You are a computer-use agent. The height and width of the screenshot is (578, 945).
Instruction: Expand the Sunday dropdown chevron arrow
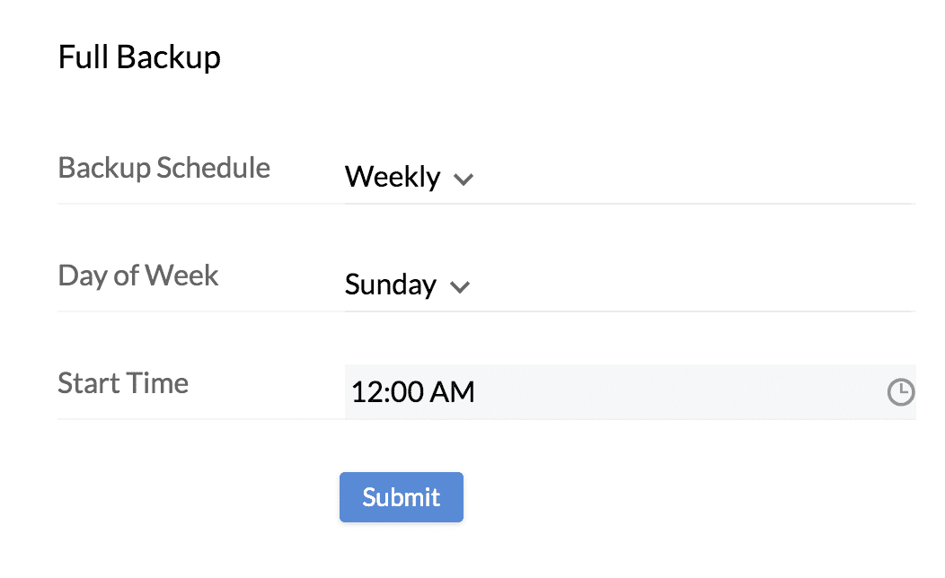click(x=460, y=286)
